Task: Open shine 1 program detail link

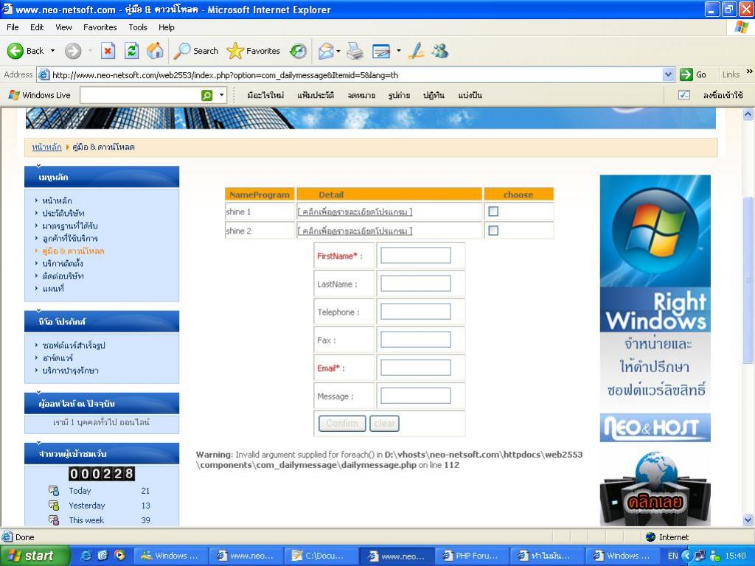Action: pyautogui.click(x=355, y=212)
